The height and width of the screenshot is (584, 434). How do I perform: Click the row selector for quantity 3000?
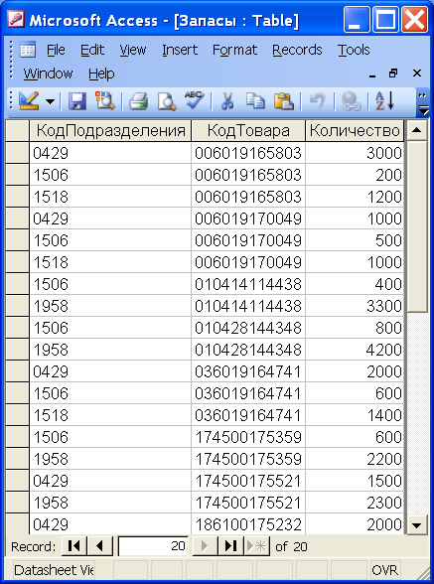tap(18, 153)
